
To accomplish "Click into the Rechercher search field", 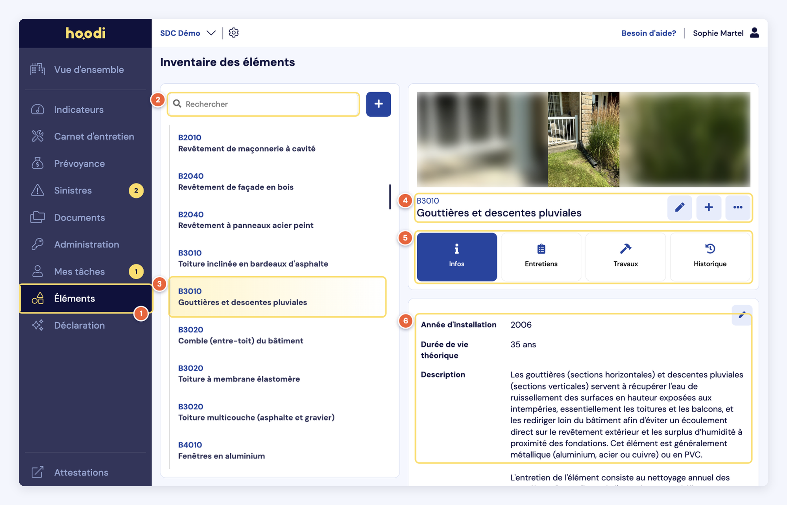I will tap(263, 104).
